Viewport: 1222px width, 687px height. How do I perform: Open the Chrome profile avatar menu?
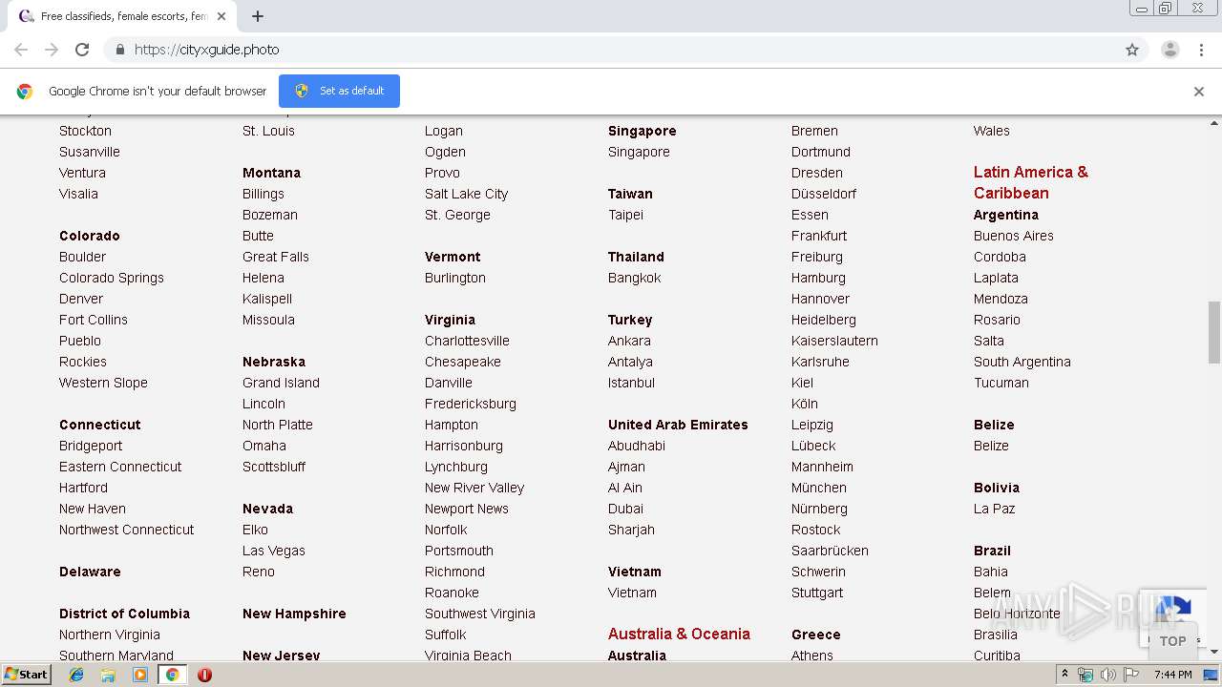1169,50
